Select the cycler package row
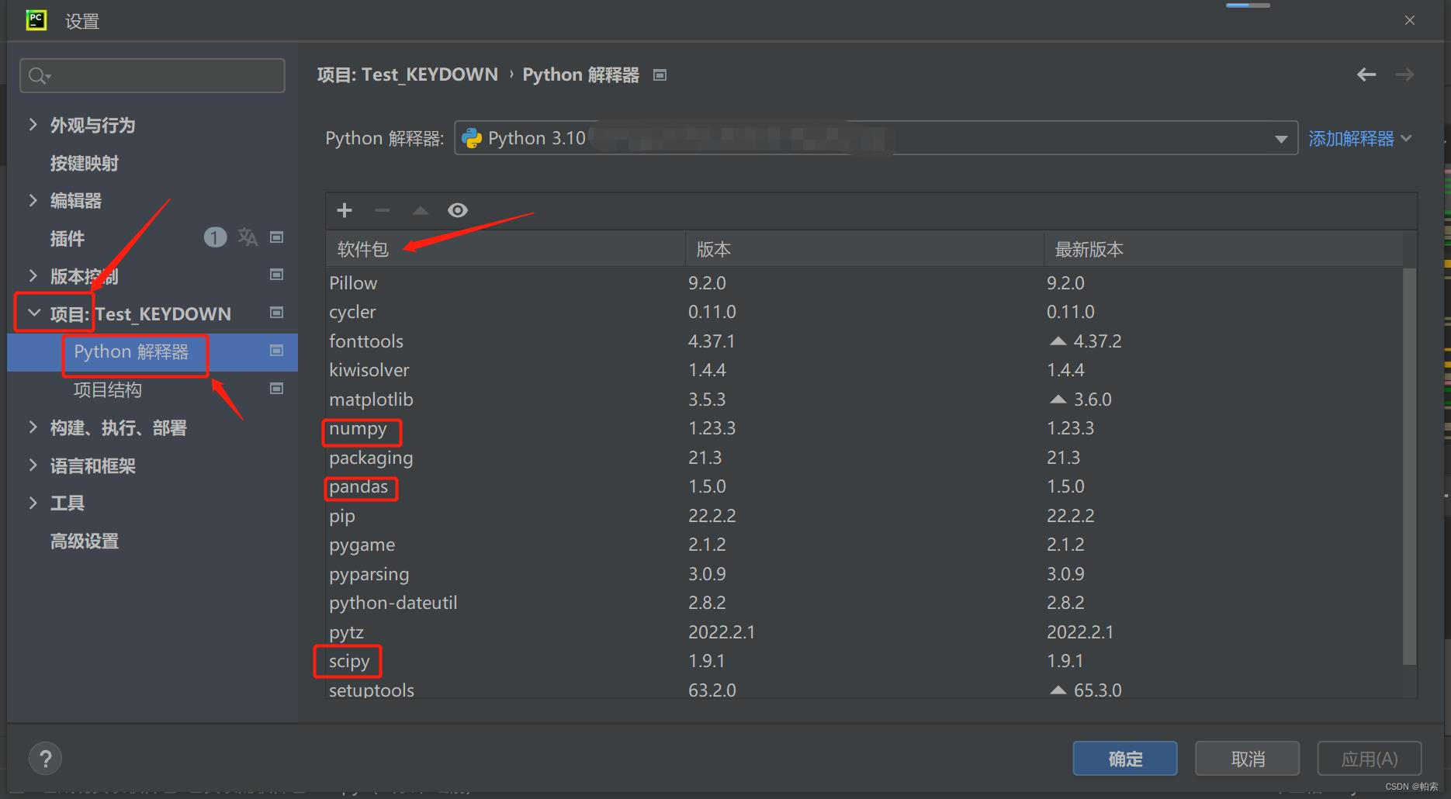This screenshot has height=799, width=1451. 864,312
